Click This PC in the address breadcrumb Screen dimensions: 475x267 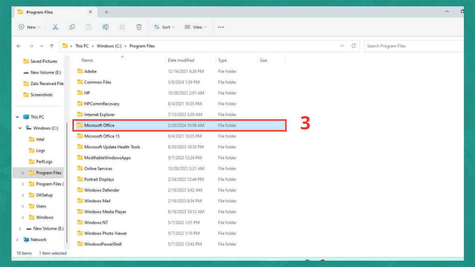click(x=82, y=46)
